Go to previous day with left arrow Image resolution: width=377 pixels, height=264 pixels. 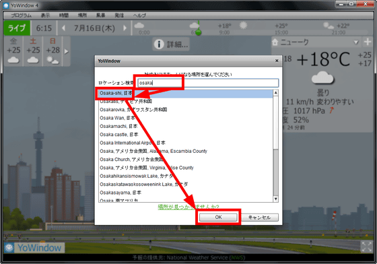[x=63, y=28]
